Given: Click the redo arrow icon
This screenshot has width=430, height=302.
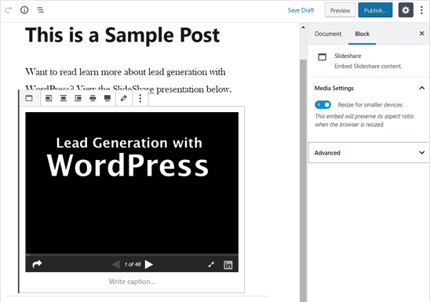Looking at the screenshot, I should (x=9, y=10).
